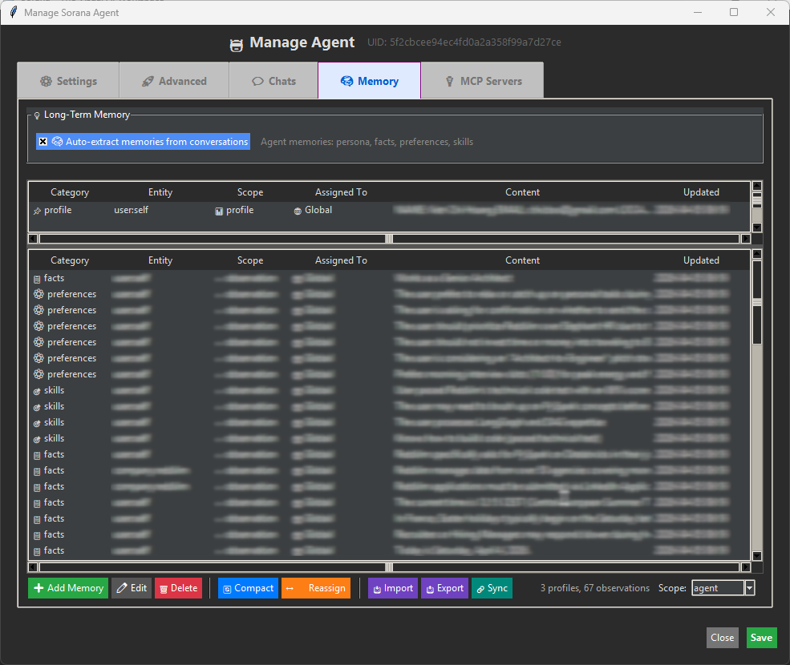Click the Global globe icon in the Assigned To column
Screen dimensions: 790x665
(297, 210)
